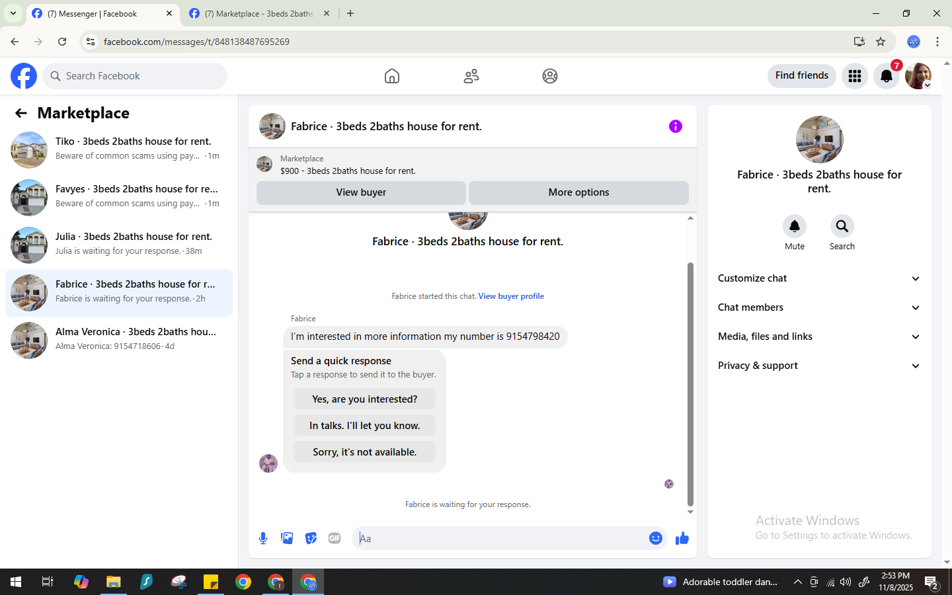This screenshot has width=952, height=595.
Task: Expand the Customize chat section
Action: click(x=820, y=278)
